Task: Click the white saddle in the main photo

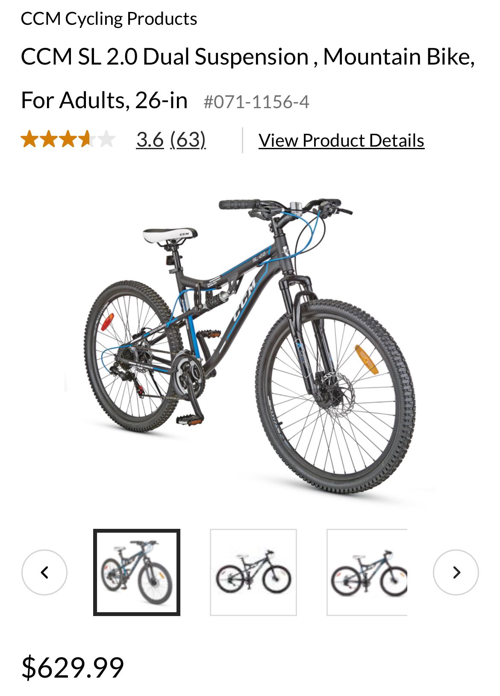Action: tap(170, 236)
